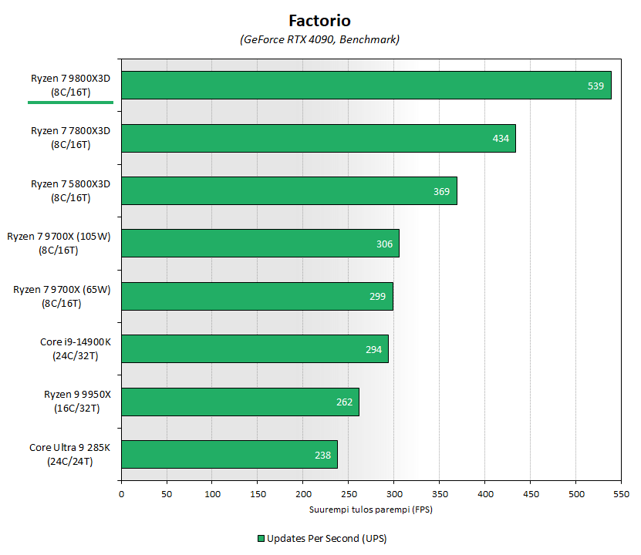Image resolution: width=641 pixels, height=555 pixels.
Task: Select the "Ryzen 7 9800X3D (8C/16T)" axis label
Action: (x=71, y=86)
